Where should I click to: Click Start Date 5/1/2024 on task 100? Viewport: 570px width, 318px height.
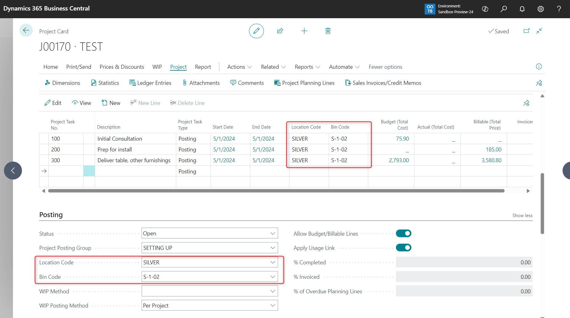224,139
